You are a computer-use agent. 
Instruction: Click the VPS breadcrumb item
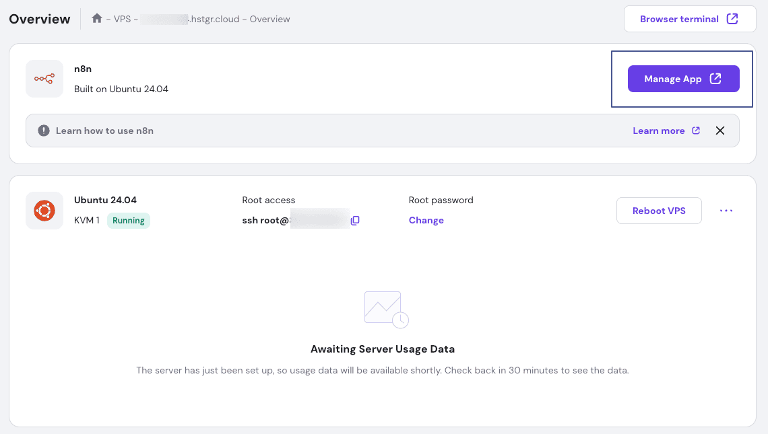[x=123, y=19]
